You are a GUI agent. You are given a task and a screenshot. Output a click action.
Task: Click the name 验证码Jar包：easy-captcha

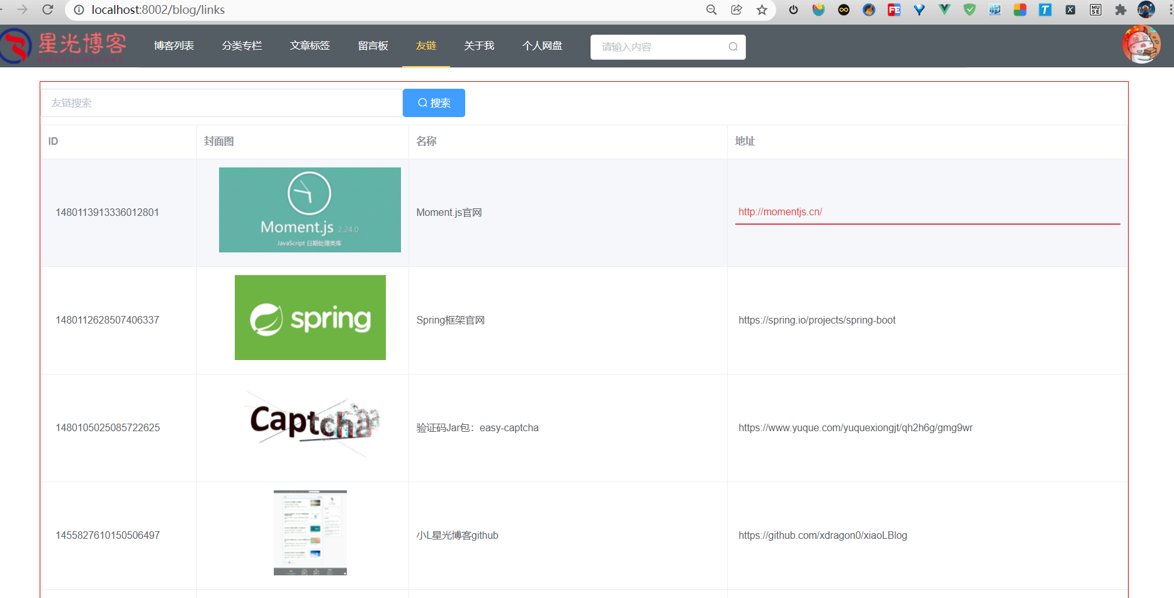[477, 428]
